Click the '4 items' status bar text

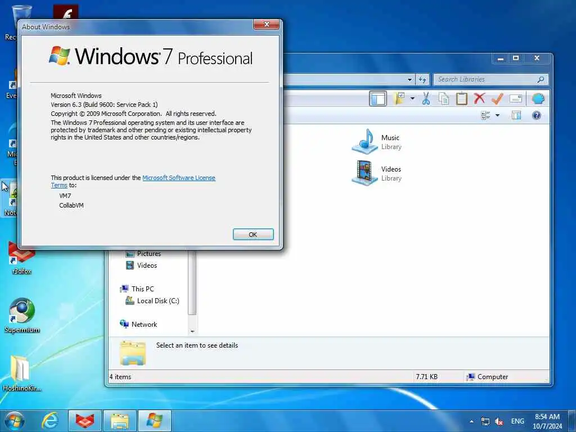point(120,377)
